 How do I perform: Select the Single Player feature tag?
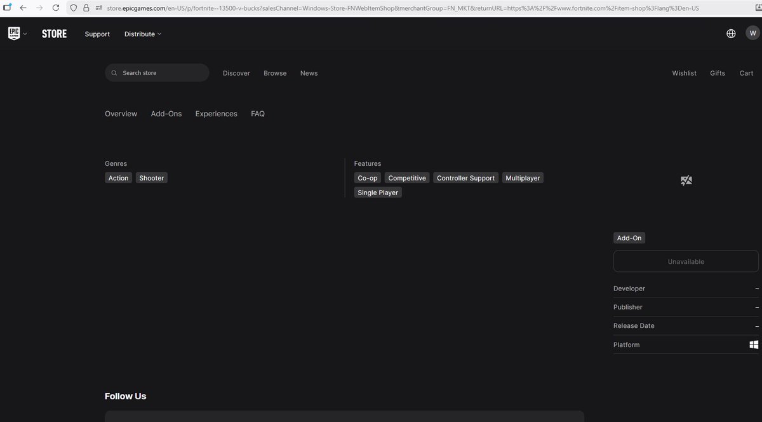coord(378,193)
